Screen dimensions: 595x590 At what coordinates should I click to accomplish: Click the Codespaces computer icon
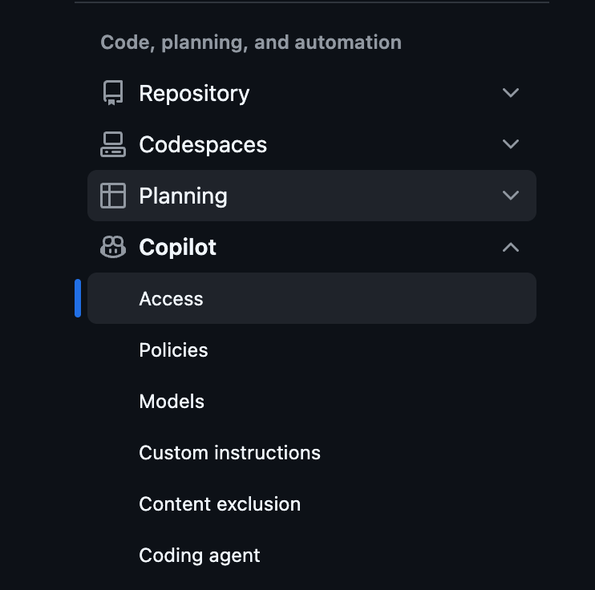(113, 145)
